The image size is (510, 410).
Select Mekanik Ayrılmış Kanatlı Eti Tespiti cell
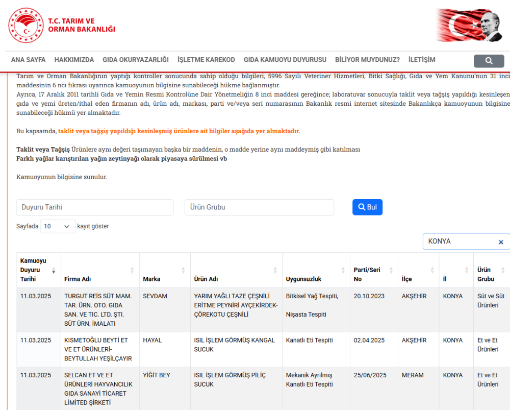tap(316, 389)
